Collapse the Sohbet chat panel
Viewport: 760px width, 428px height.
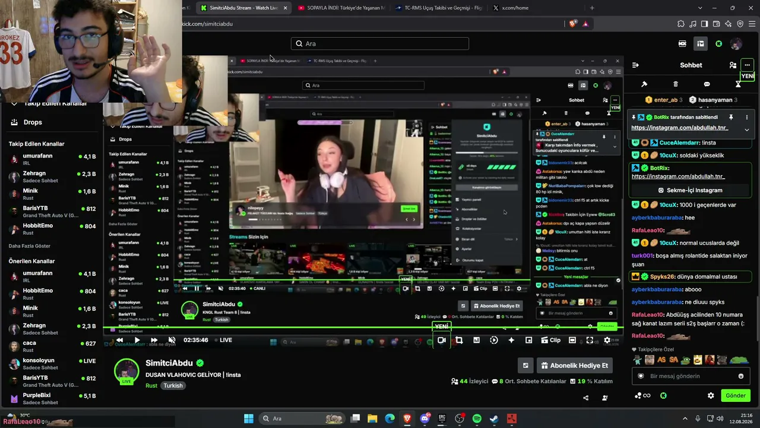click(635, 65)
